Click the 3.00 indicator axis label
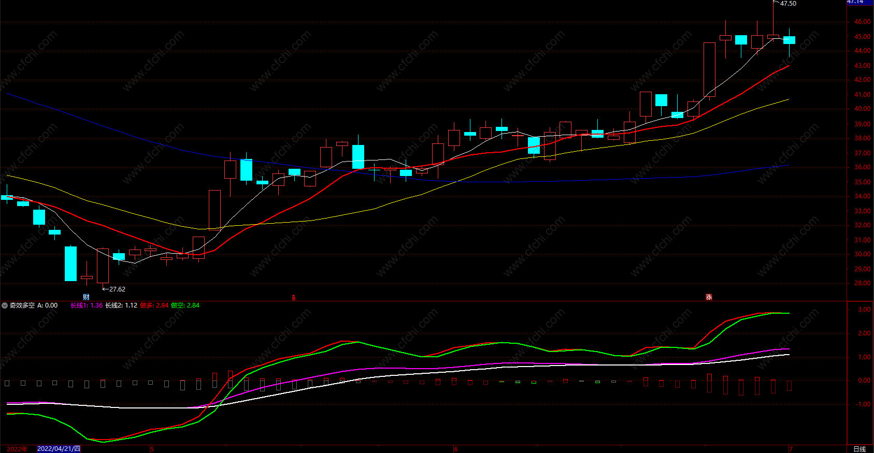874x453 pixels. click(x=864, y=310)
